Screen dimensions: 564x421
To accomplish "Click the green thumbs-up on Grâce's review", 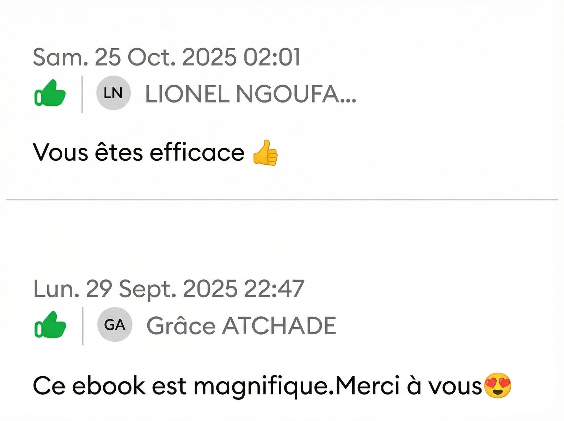I will 50,325.
